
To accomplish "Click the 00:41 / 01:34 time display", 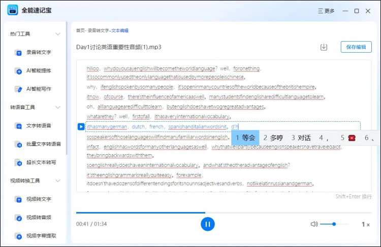I will pyautogui.click(x=91, y=224).
